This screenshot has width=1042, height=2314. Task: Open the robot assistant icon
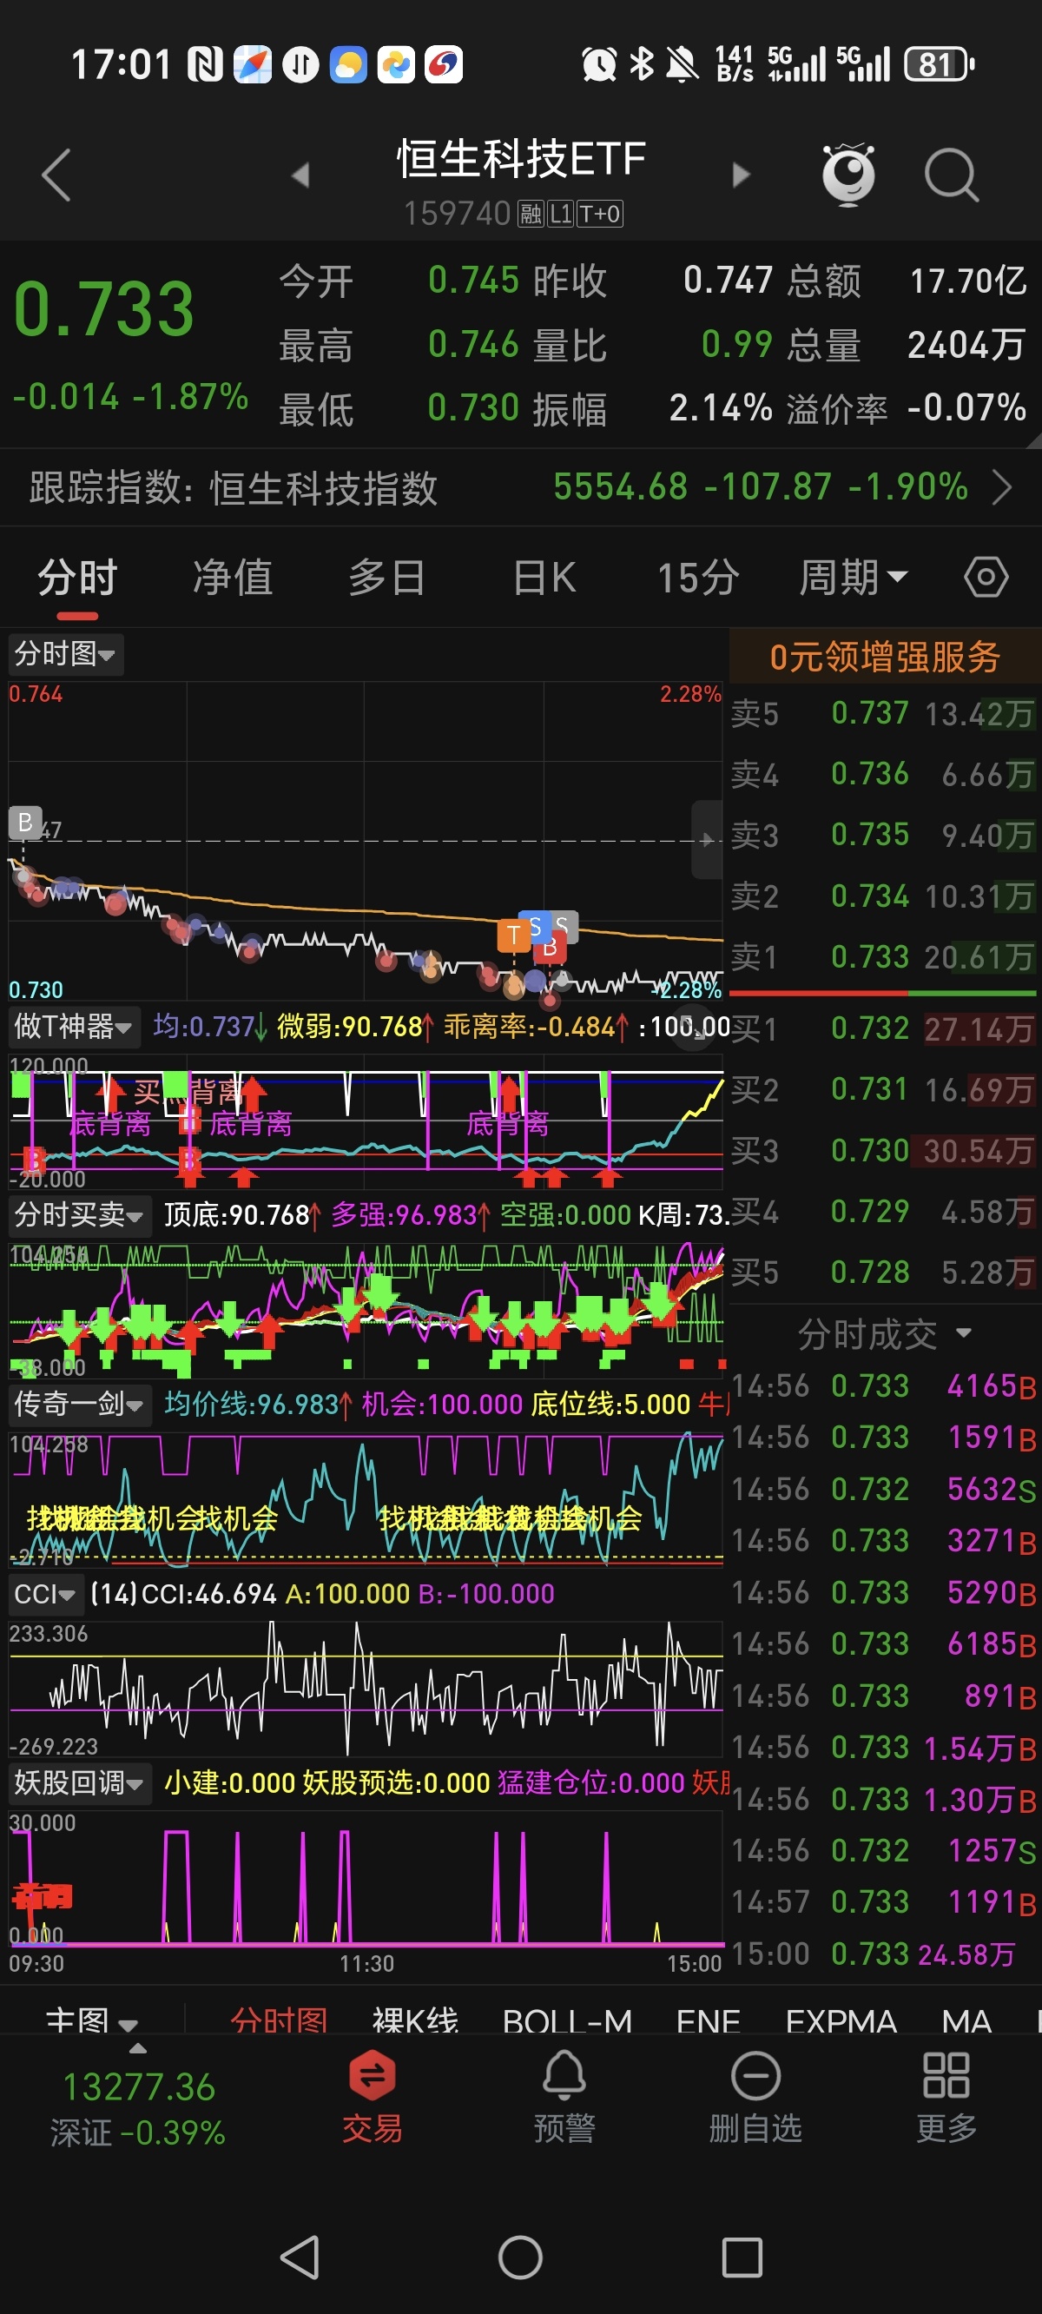848,175
